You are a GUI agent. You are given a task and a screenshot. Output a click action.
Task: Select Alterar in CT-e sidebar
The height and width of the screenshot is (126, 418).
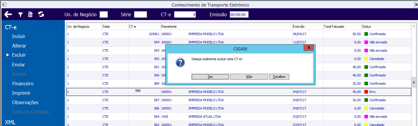point(19,46)
